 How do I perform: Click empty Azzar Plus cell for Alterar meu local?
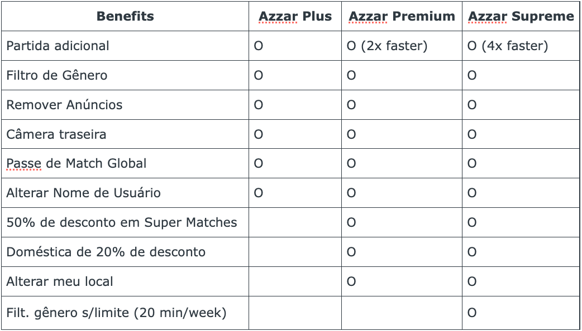295,282
